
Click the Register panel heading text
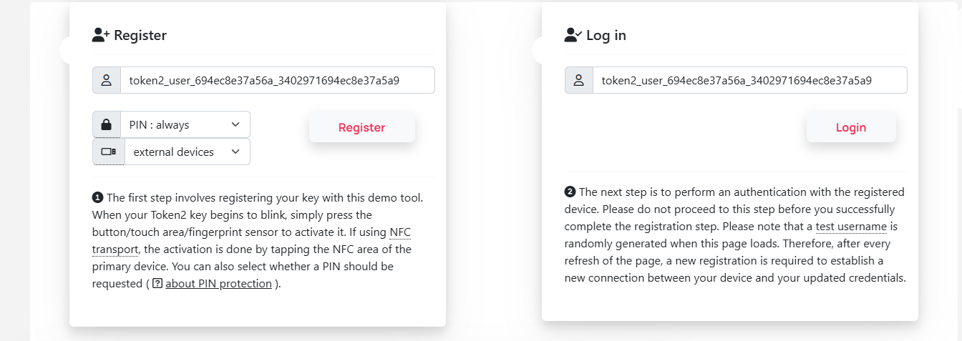(140, 35)
